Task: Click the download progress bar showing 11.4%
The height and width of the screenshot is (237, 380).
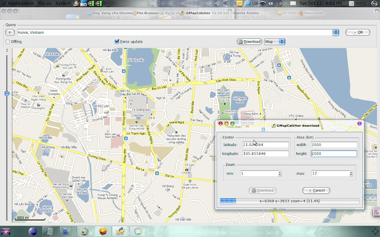Action: pyautogui.click(x=289, y=201)
